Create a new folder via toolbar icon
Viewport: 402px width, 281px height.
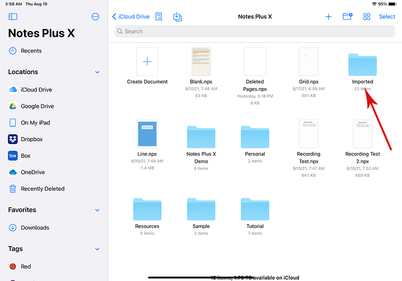[348, 17]
